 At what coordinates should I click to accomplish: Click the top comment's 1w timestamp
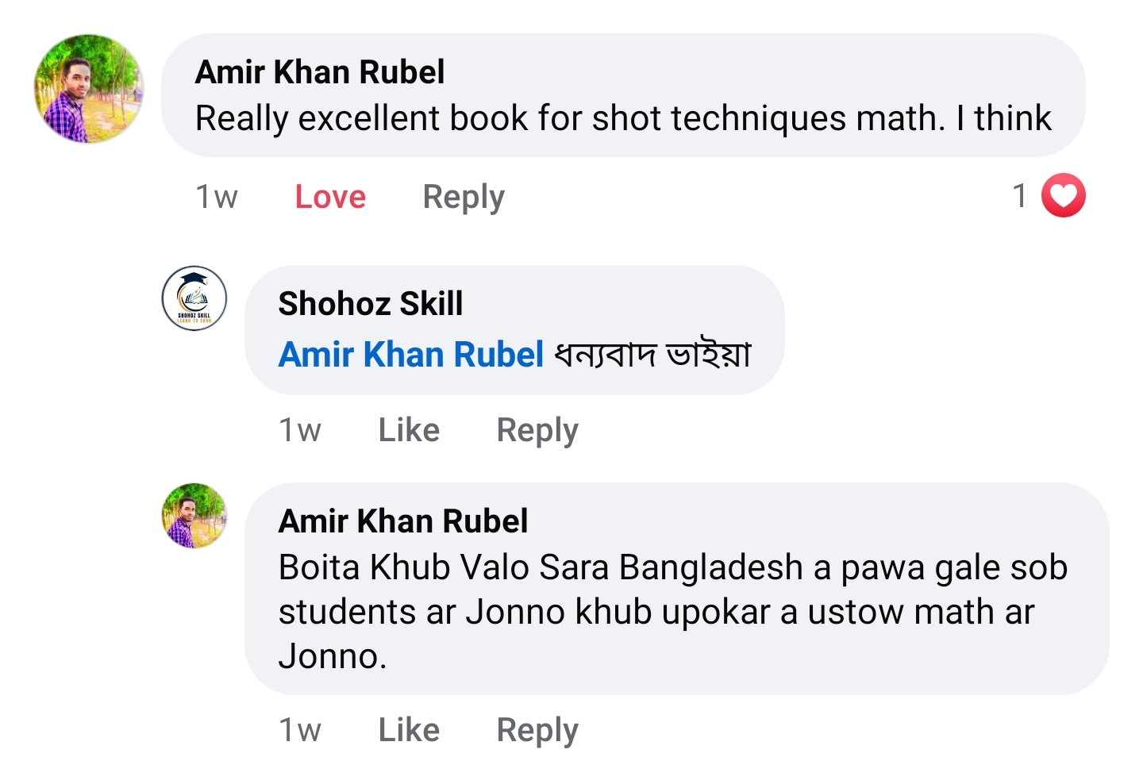(x=217, y=197)
